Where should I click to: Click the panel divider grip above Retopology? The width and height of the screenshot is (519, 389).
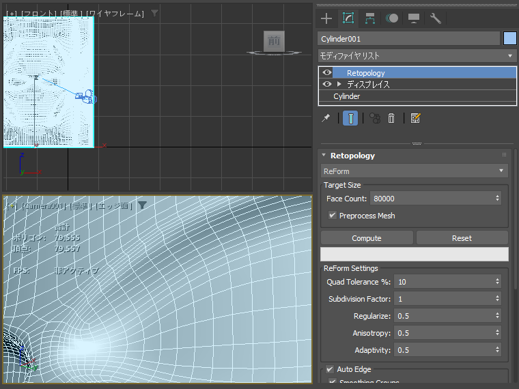[x=417, y=143]
